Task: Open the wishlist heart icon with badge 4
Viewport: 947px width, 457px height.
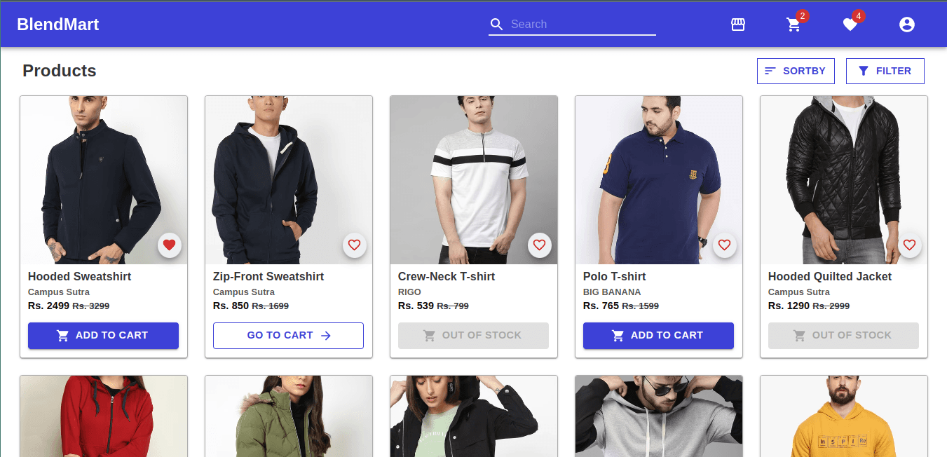Action: point(850,25)
